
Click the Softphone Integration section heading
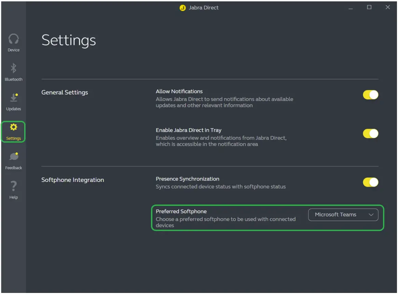[x=72, y=180]
